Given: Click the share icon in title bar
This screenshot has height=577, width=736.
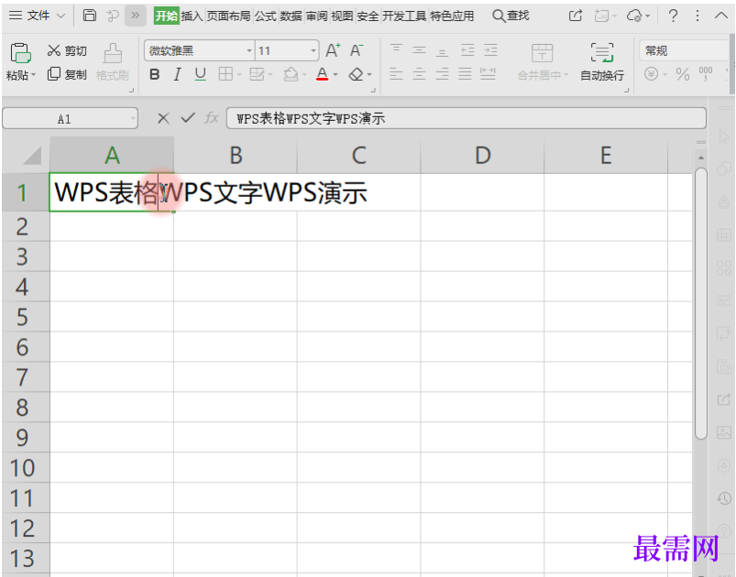Looking at the screenshot, I should click(x=576, y=16).
